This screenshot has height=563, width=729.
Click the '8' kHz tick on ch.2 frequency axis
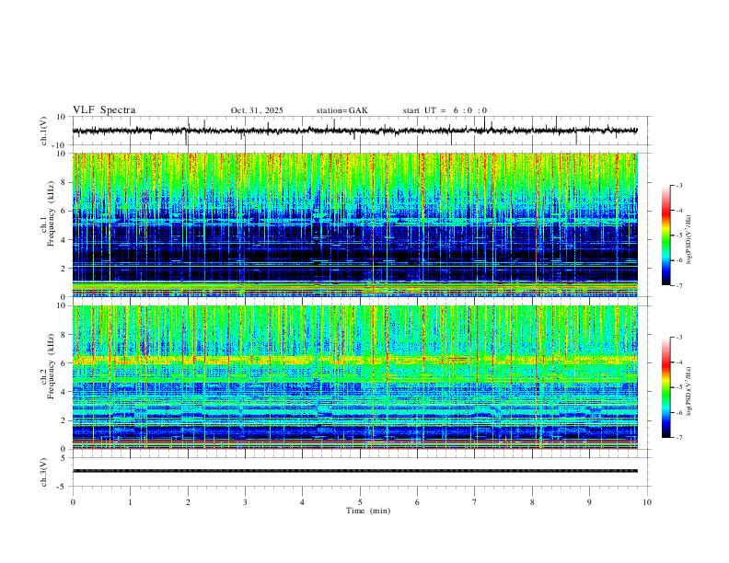click(64, 335)
